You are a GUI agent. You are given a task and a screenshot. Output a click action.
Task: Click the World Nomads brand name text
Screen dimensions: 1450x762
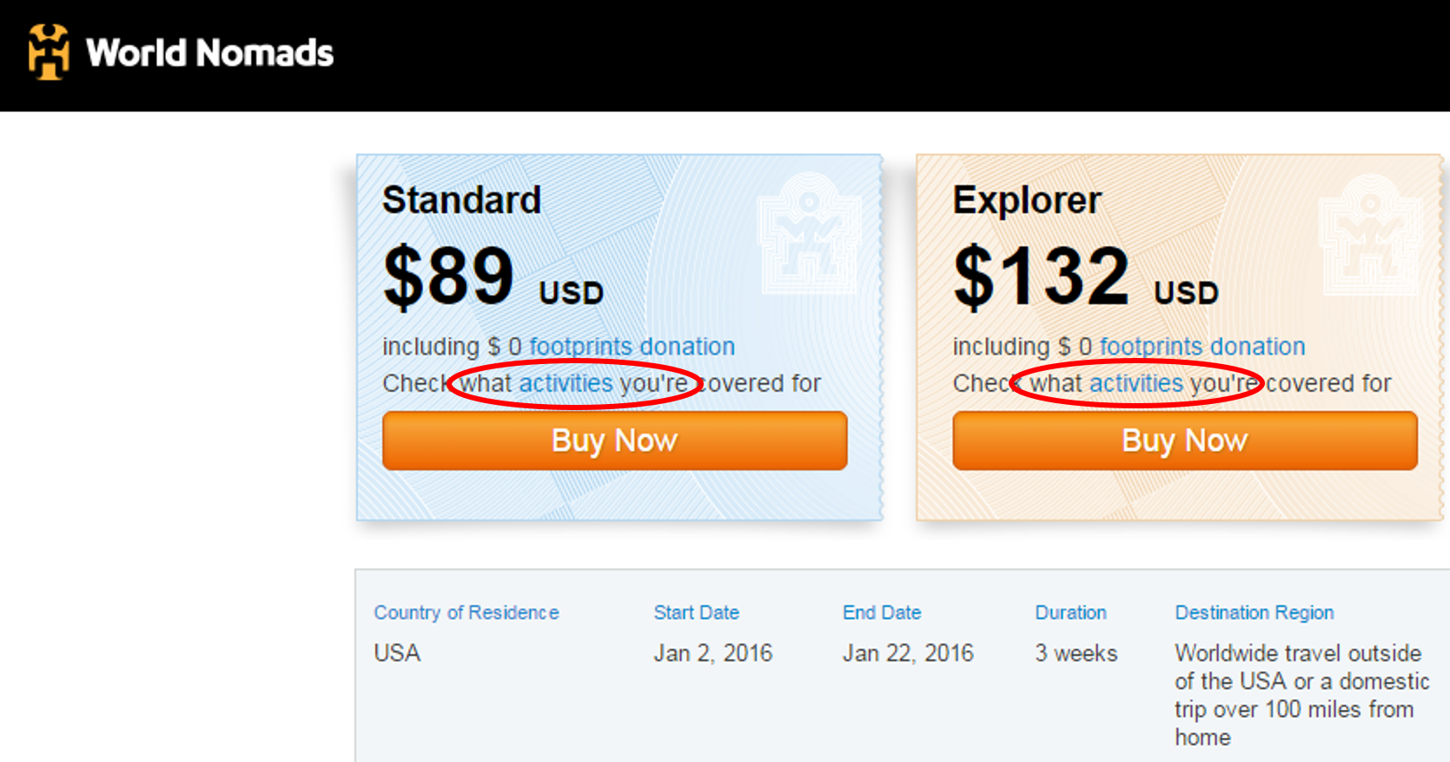209,53
